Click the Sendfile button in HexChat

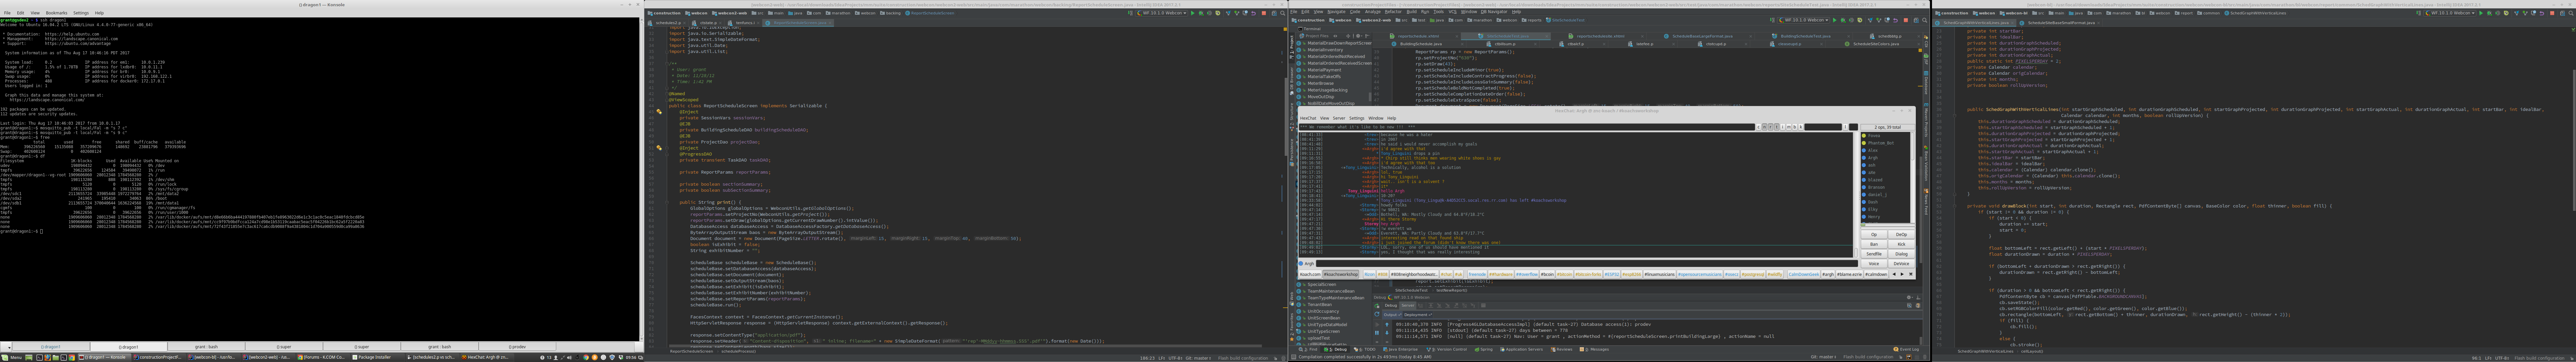[1874, 254]
